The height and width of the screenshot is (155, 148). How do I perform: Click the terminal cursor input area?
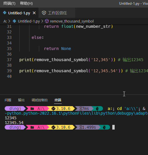[113, 127]
